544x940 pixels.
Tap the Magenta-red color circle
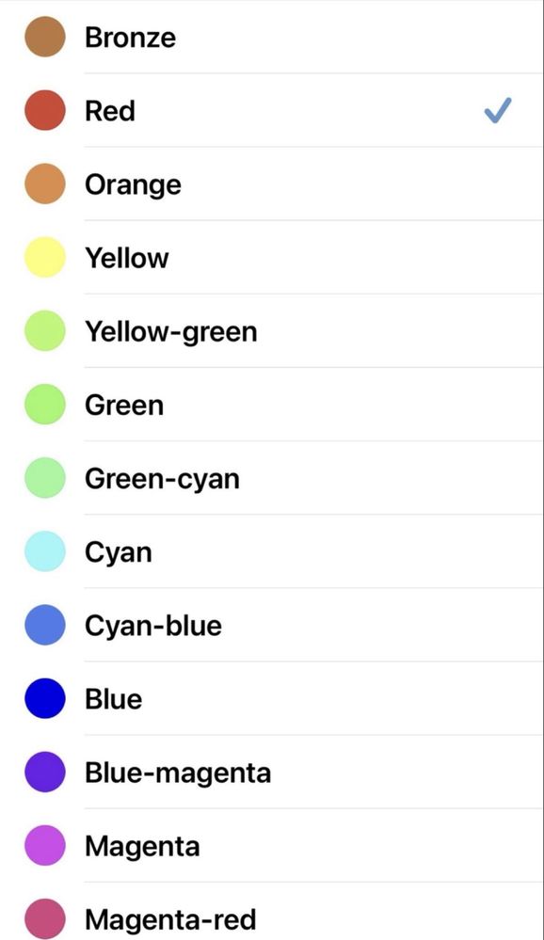45,918
